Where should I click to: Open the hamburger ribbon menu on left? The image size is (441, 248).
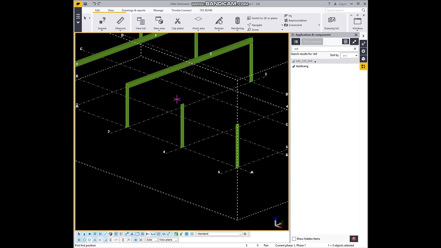point(78,17)
